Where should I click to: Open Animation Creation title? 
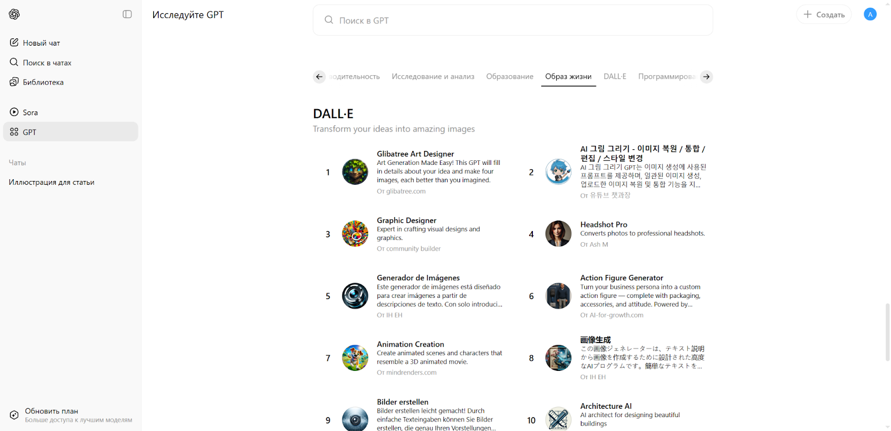[x=410, y=344]
